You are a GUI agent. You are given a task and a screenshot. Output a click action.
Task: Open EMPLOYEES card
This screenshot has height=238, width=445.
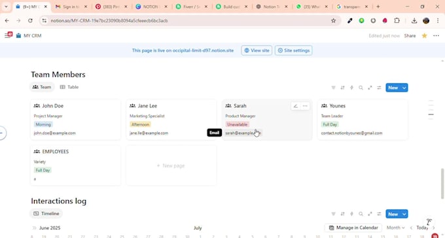(x=75, y=165)
